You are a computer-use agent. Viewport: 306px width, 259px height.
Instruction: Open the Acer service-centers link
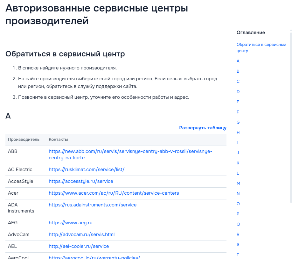pos(114,193)
